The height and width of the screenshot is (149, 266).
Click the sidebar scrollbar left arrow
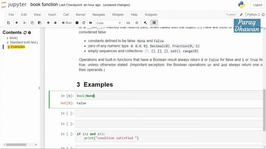pos(4,145)
